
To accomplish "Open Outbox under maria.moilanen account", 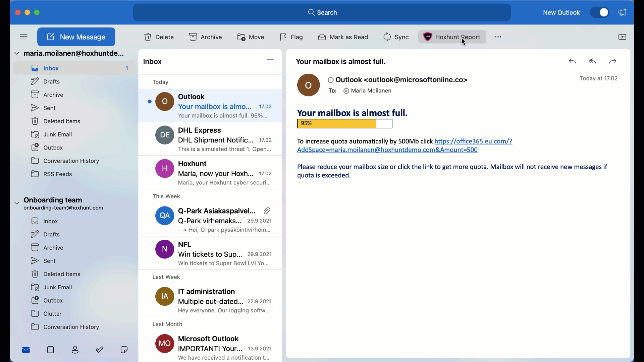I will tap(74, 147).
